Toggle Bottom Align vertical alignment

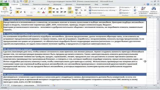pos(57,8)
